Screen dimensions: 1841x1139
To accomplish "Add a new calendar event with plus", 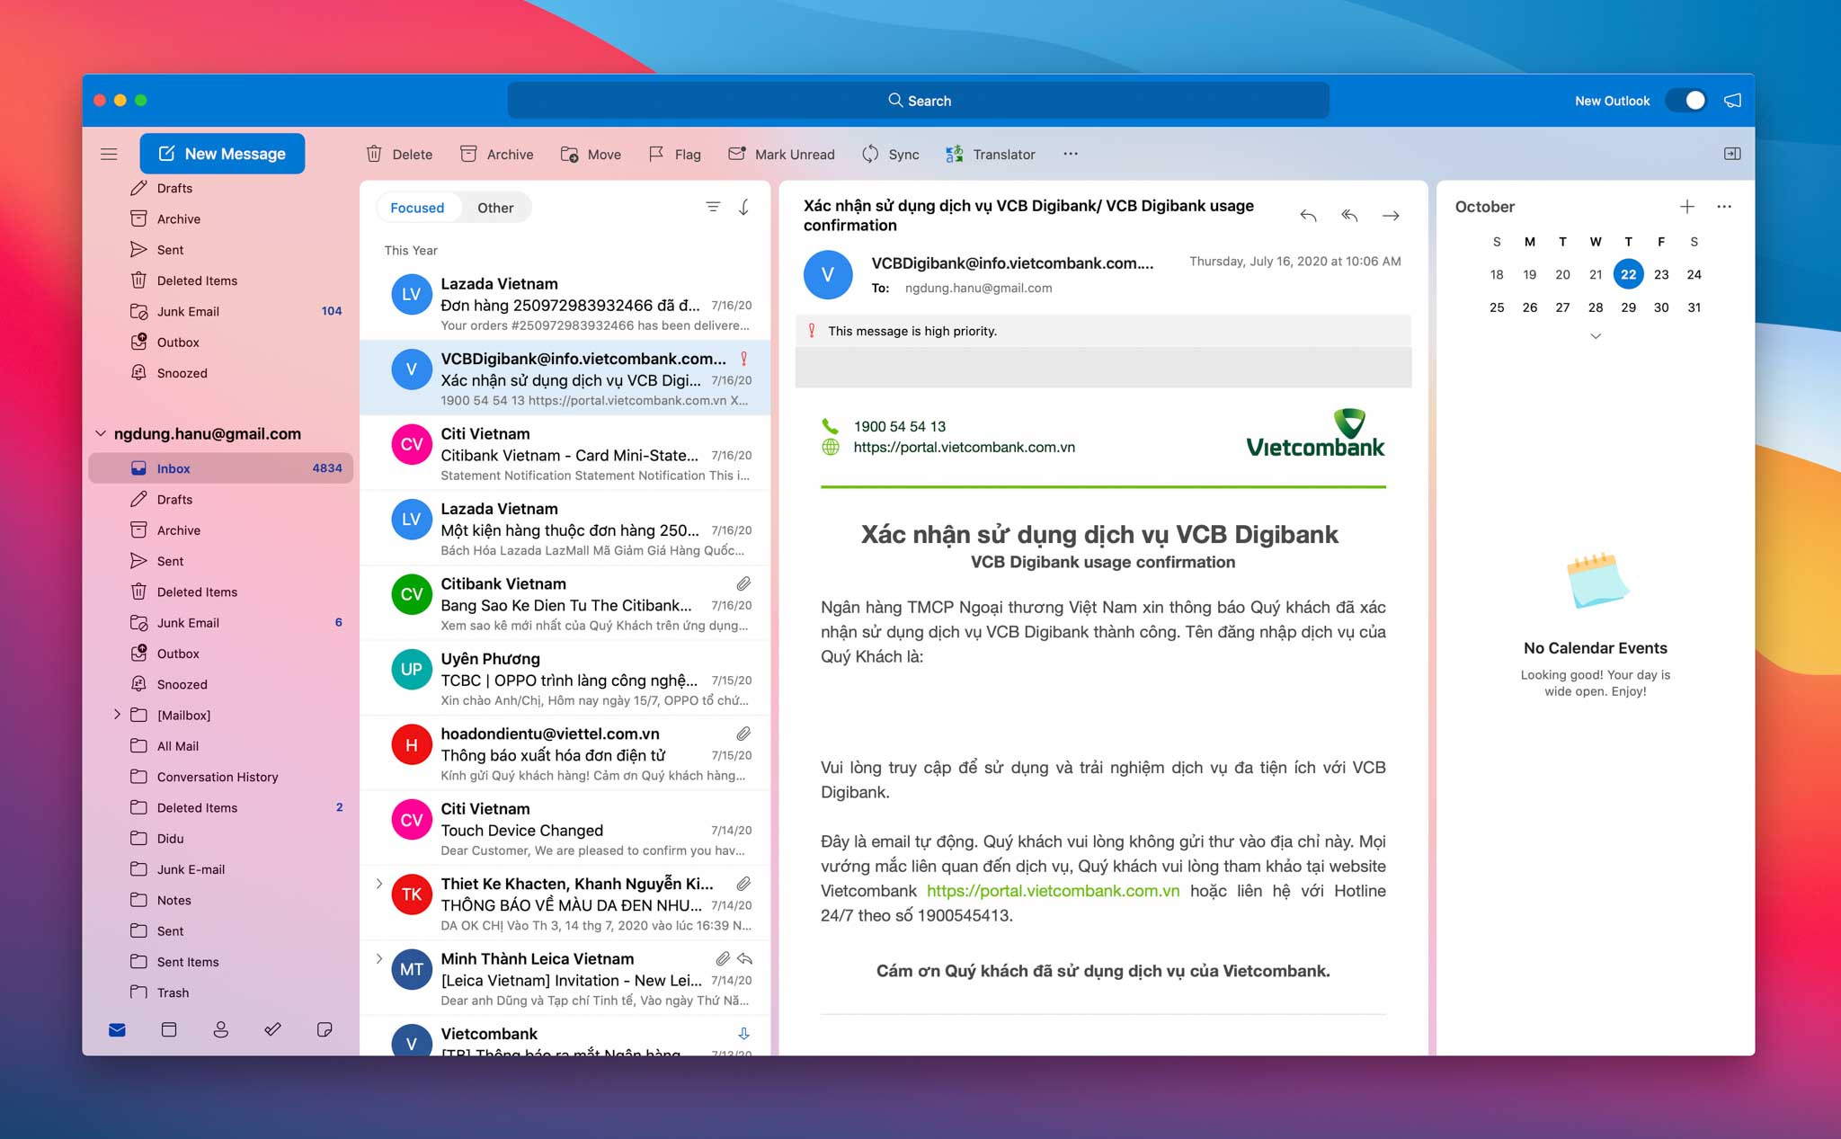I will click(1687, 207).
